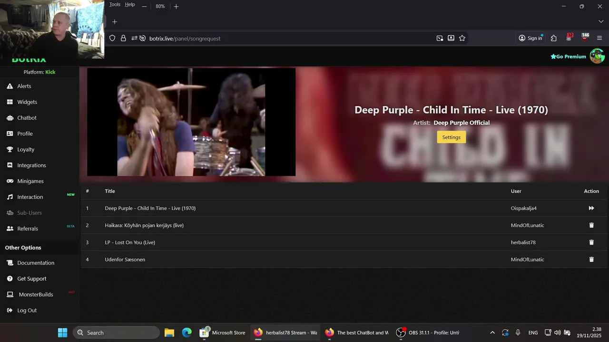Click the tracking protection shield icon
The height and width of the screenshot is (342, 609).
[112, 38]
